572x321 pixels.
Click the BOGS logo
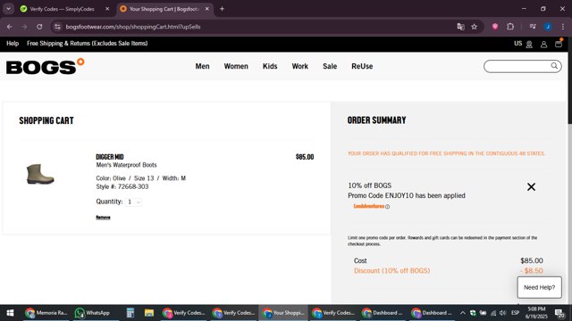point(45,66)
